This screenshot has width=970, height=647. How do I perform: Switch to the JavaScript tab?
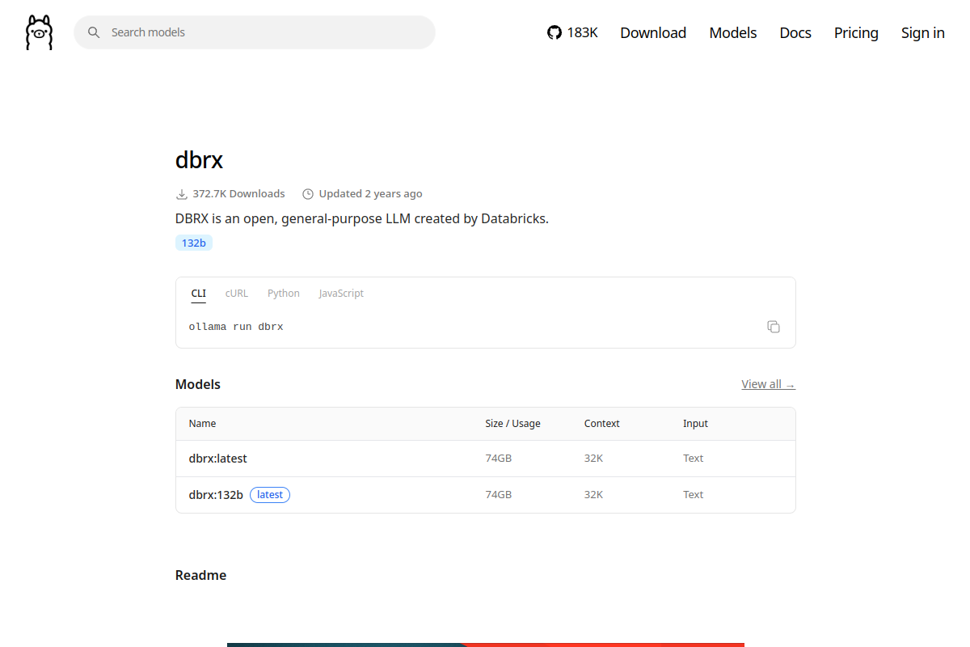pos(341,294)
